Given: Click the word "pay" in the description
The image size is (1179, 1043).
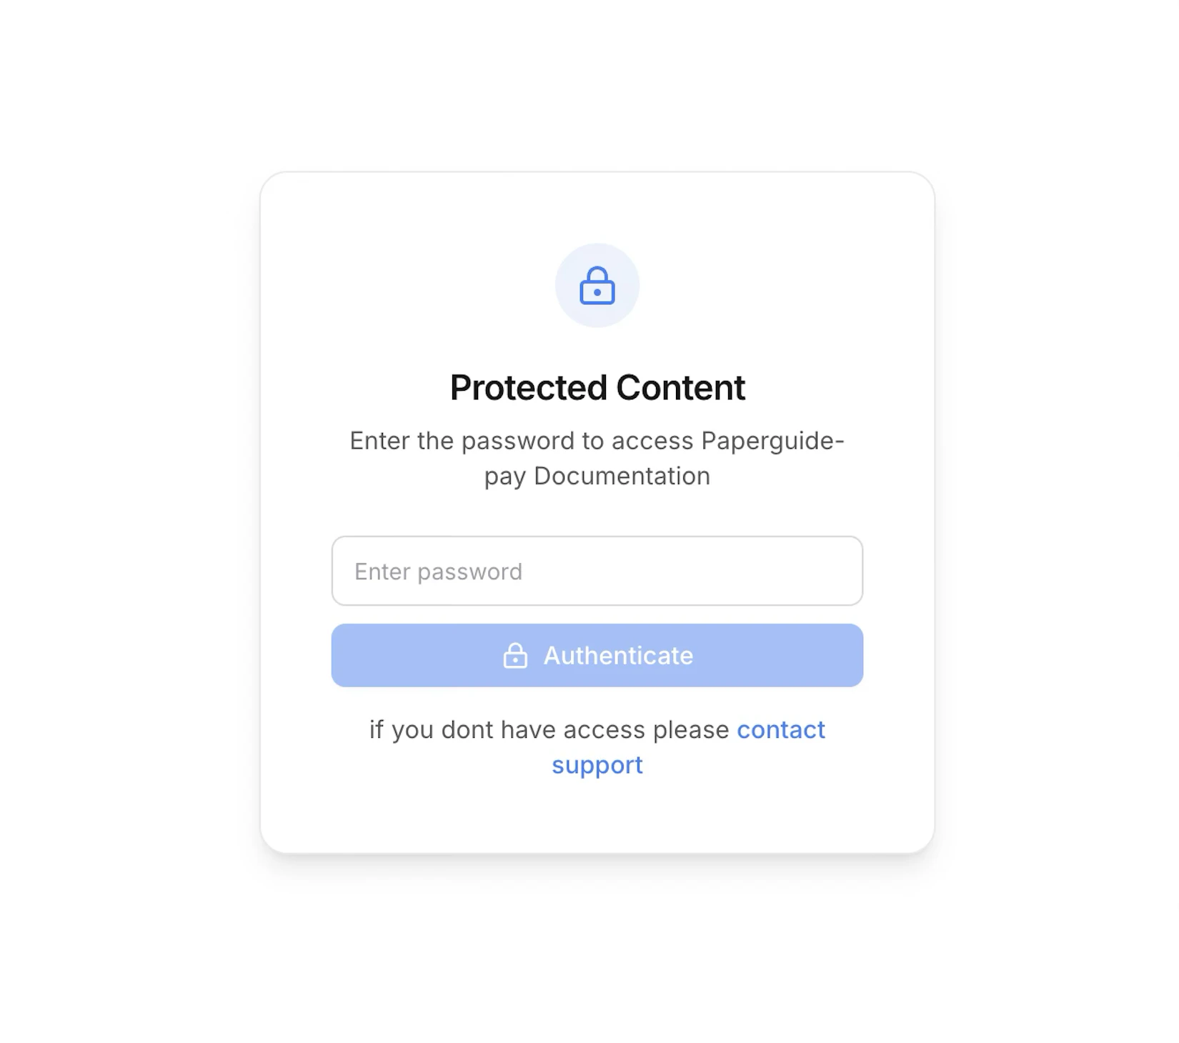Looking at the screenshot, I should pos(505,477).
